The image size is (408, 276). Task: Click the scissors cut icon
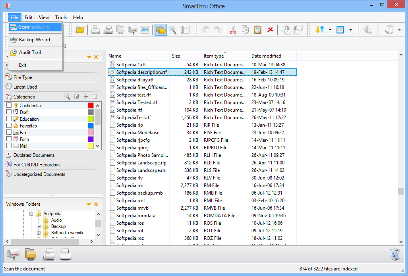coord(233,30)
